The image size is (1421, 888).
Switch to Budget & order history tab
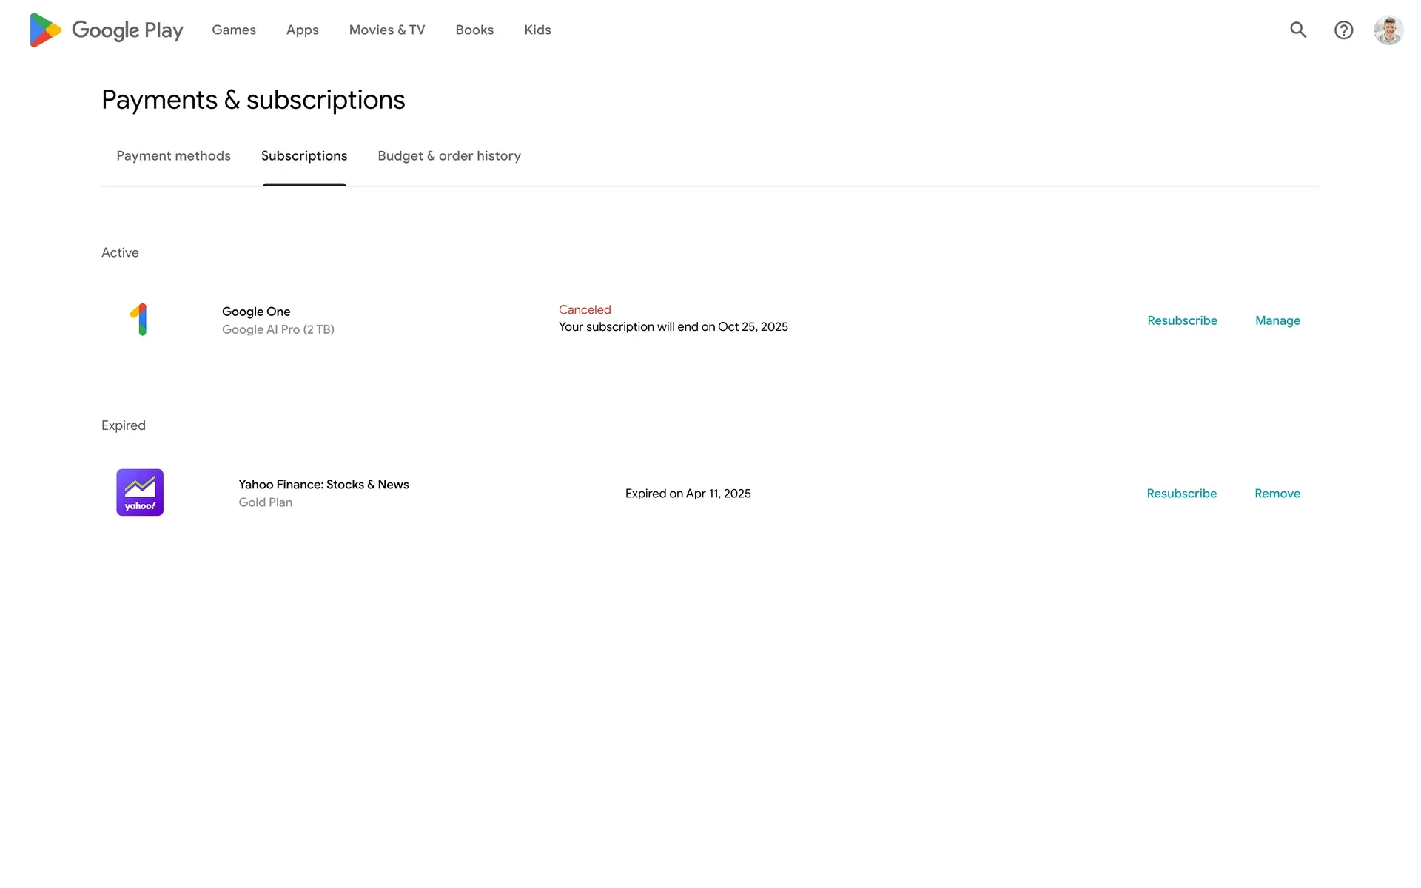click(x=449, y=156)
